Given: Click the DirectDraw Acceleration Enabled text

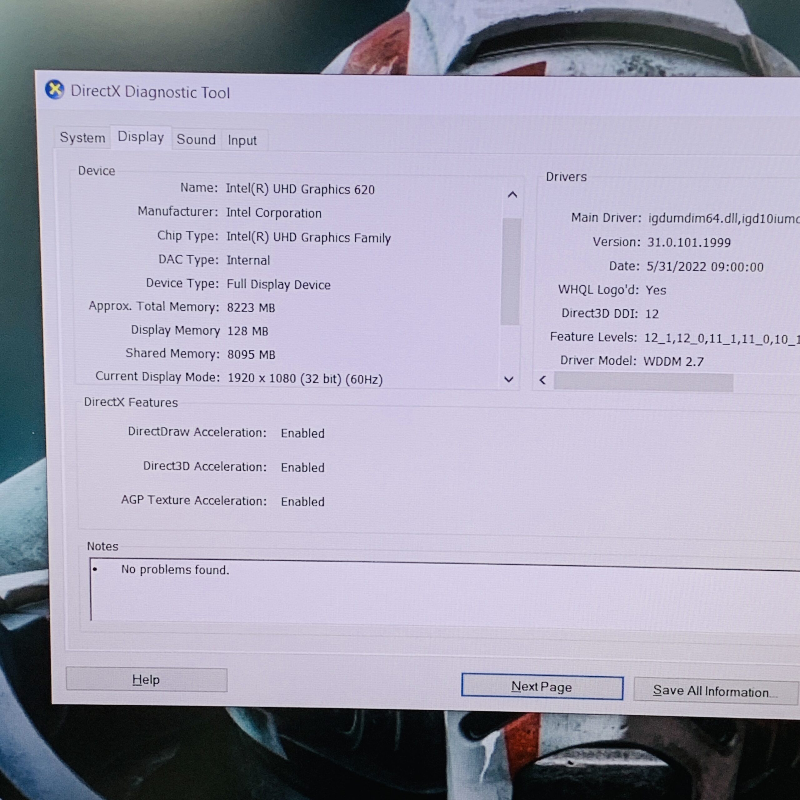Looking at the screenshot, I should (303, 433).
